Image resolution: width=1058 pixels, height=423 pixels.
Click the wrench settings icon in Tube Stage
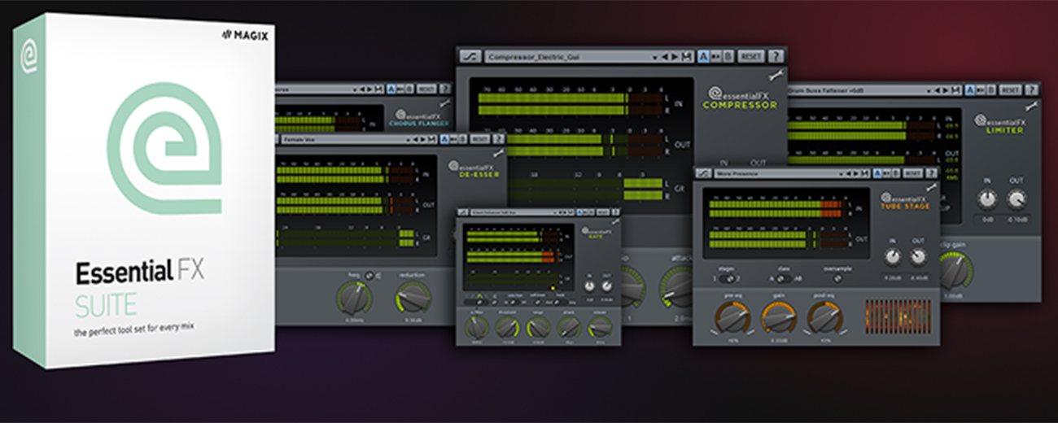[x=933, y=187]
